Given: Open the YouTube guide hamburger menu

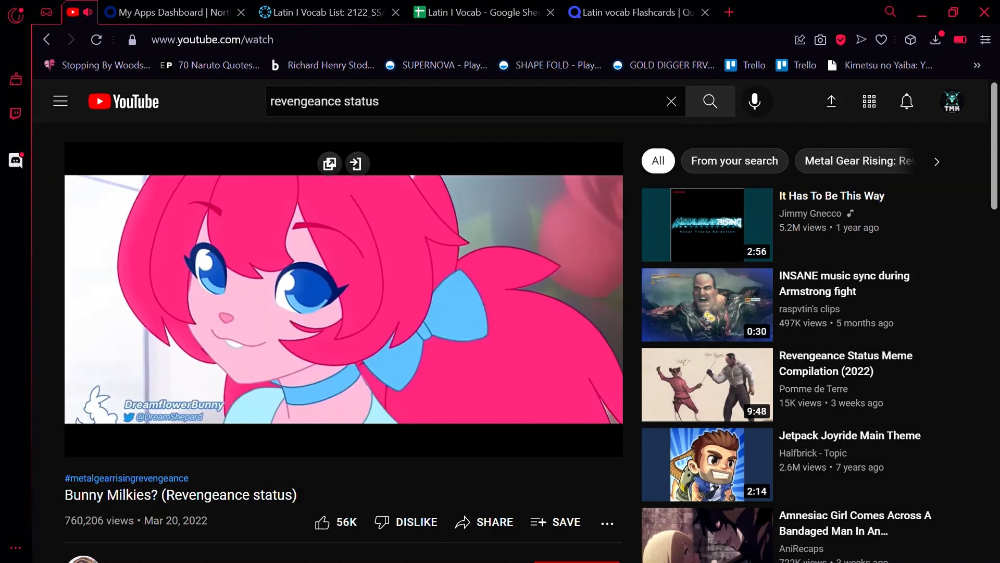Looking at the screenshot, I should pos(60,101).
